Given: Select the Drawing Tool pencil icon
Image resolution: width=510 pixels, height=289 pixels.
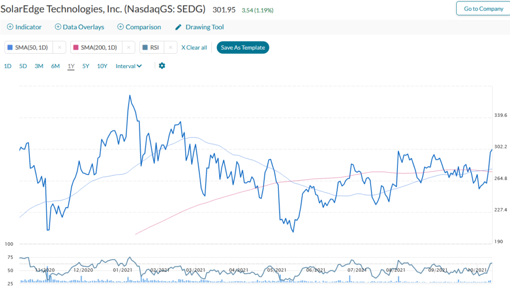Looking at the screenshot, I should point(178,27).
